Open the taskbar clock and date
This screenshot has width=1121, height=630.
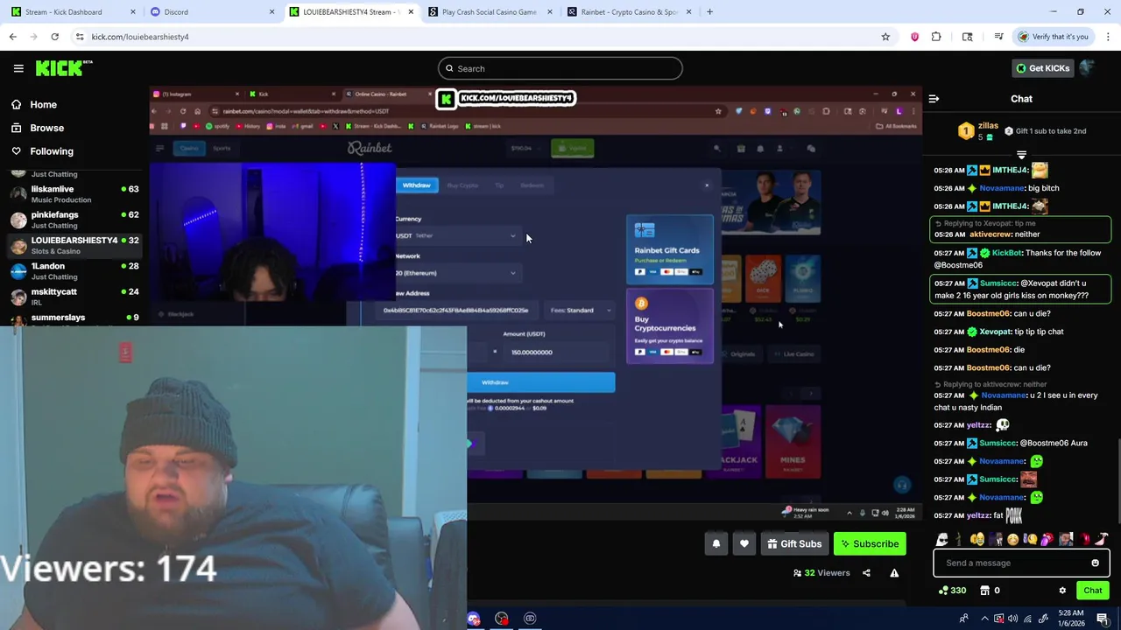click(1071, 619)
